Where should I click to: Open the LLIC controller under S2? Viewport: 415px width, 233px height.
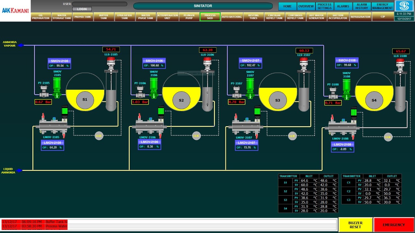point(196,136)
